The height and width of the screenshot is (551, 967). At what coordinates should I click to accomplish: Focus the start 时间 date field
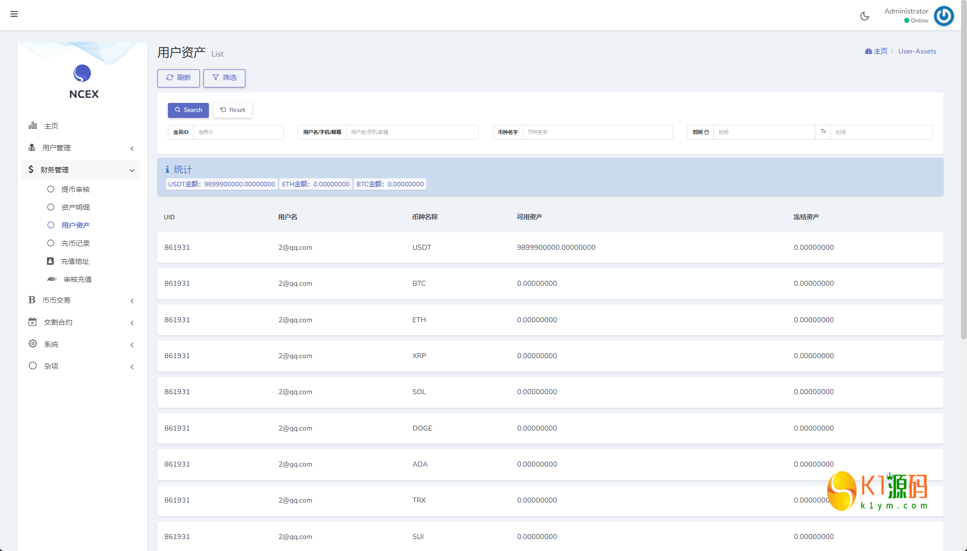point(765,132)
